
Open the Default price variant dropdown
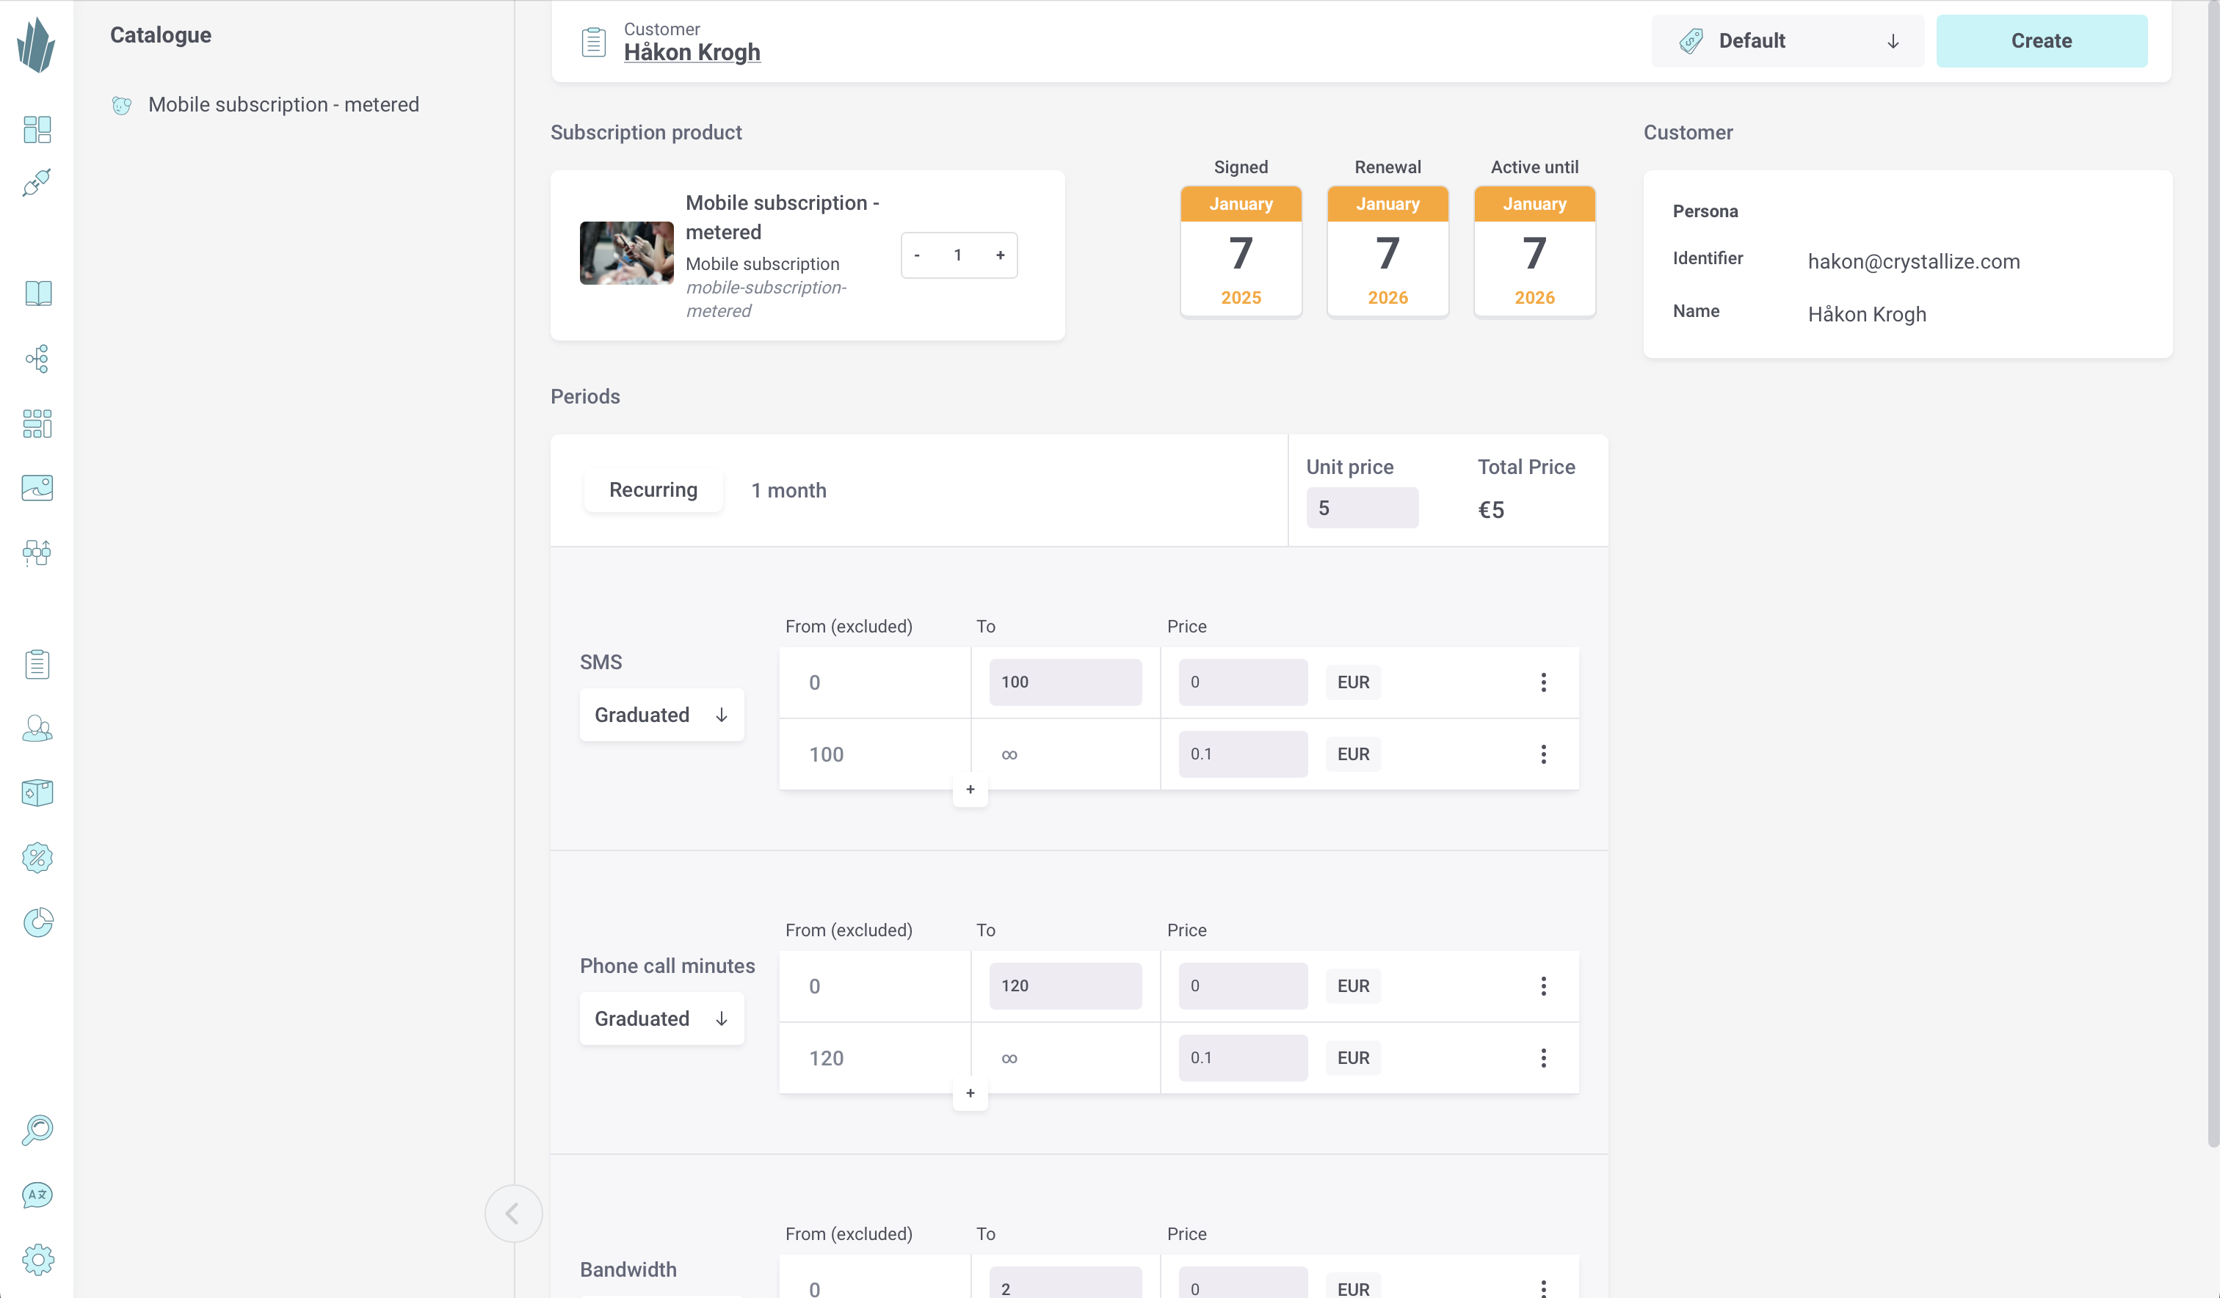1788,41
